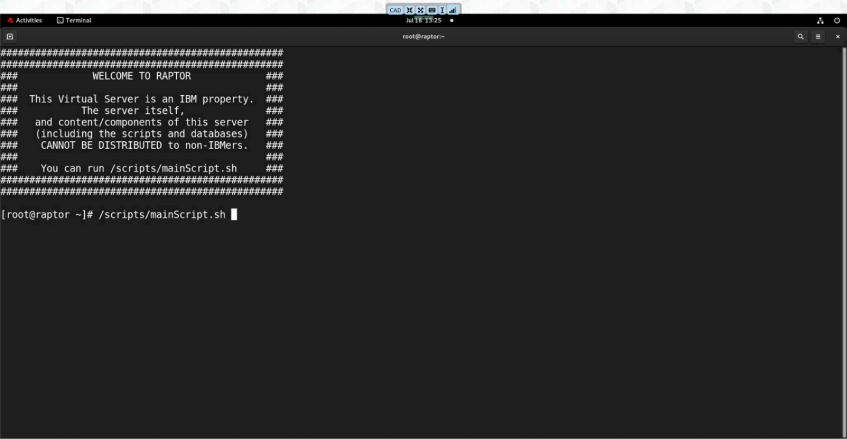Send Ctrl-Alt-Del with the CAD button
Viewport: 847px width, 439px height.
(395, 10)
